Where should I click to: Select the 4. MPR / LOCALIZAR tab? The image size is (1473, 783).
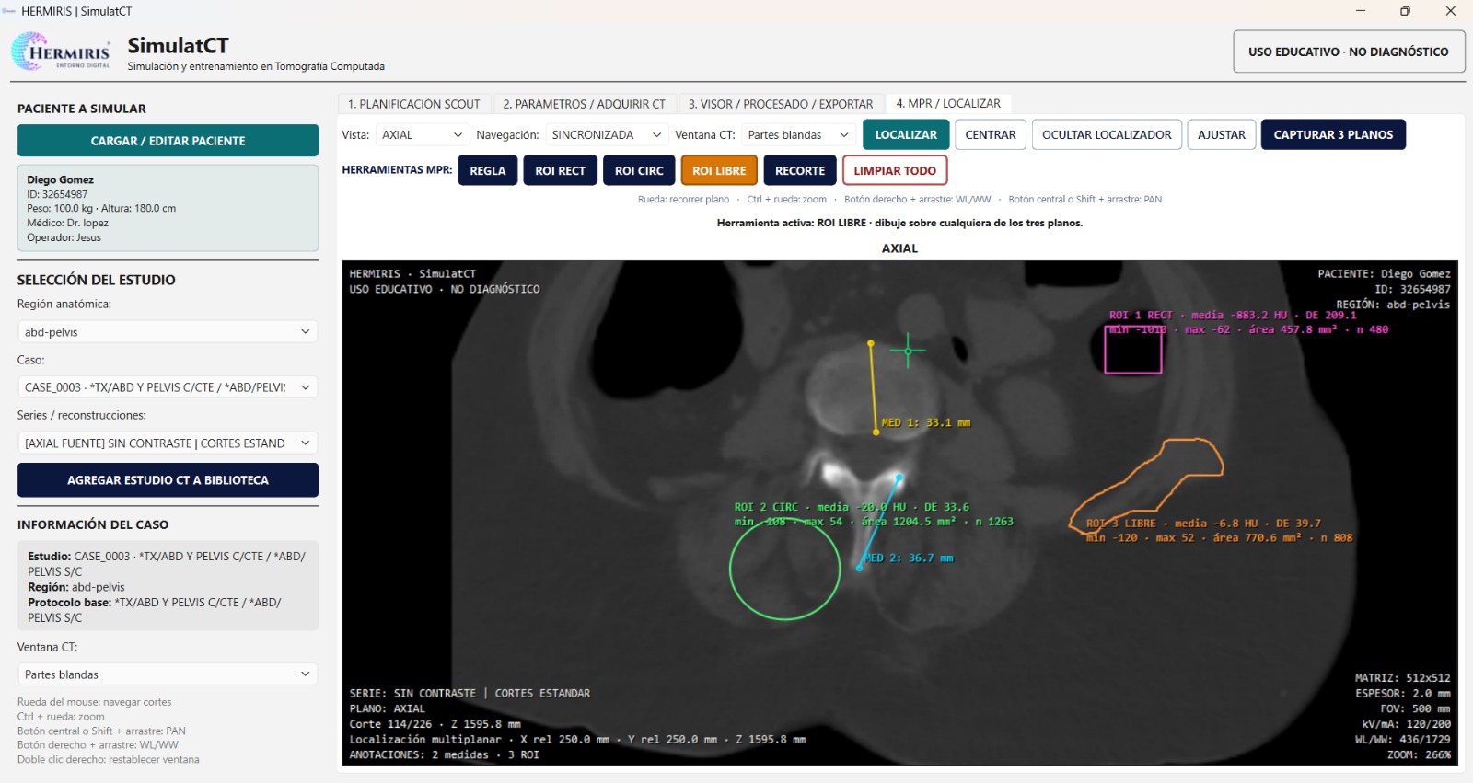948,103
